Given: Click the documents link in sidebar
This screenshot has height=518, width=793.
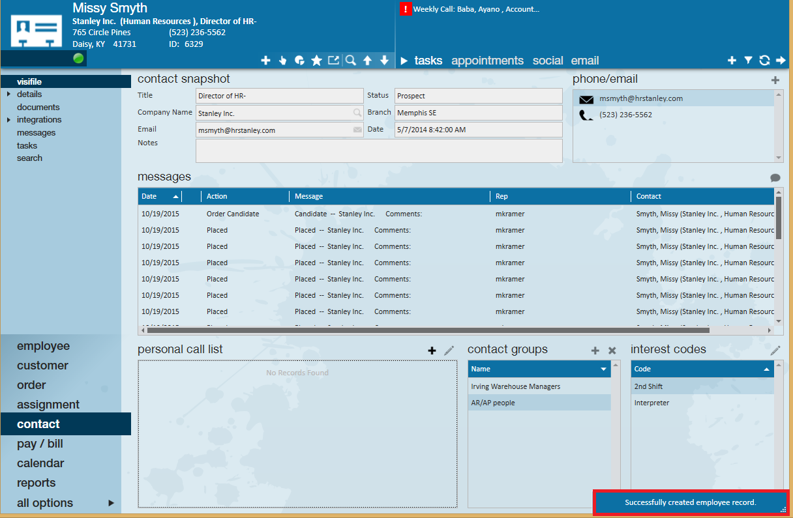Looking at the screenshot, I should (x=38, y=108).
